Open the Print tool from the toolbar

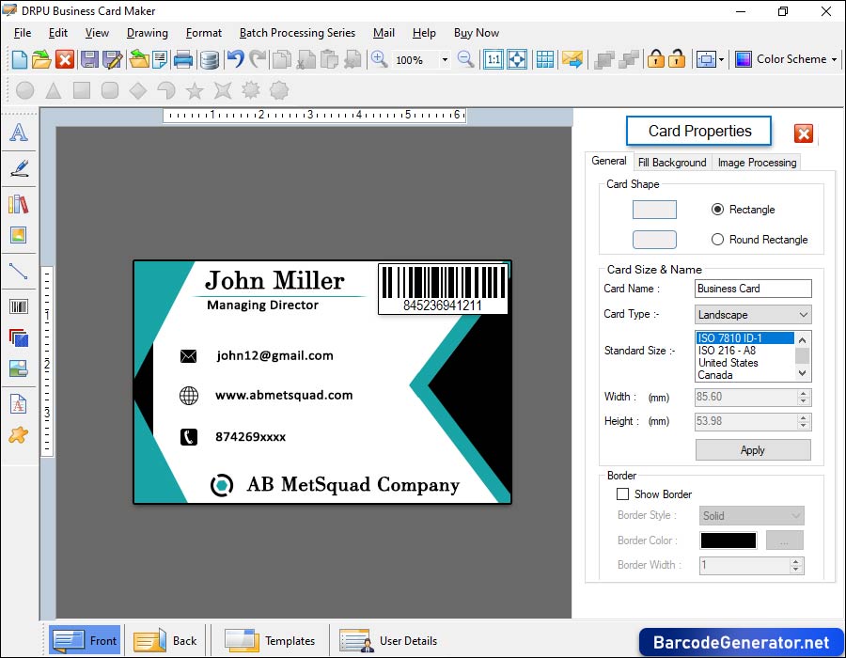point(181,58)
